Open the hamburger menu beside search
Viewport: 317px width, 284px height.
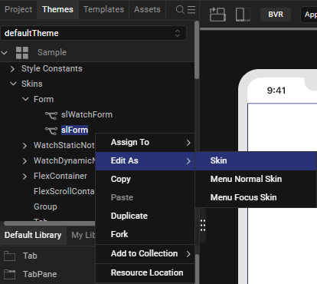(x=191, y=10)
